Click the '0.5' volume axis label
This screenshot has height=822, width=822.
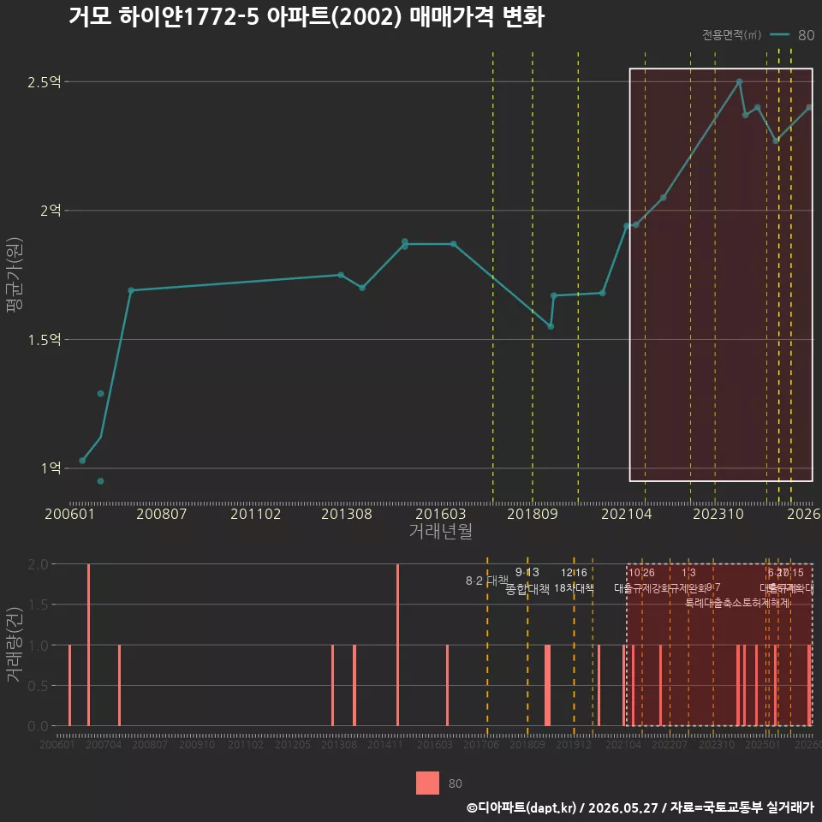38,686
